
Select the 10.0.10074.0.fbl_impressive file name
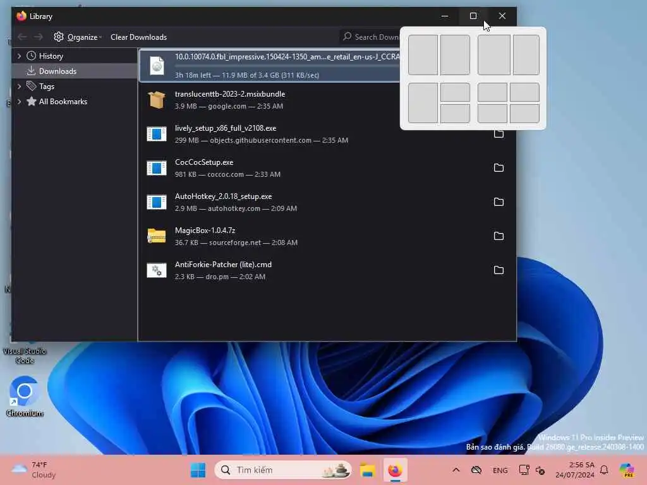[x=287, y=57]
